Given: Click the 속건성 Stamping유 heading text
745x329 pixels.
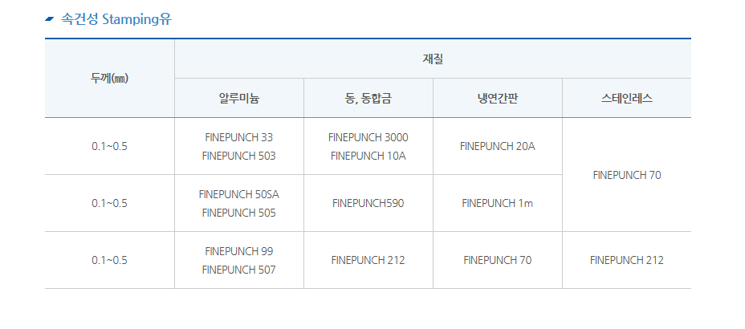Looking at the screenshot, I should click(116, 19).
